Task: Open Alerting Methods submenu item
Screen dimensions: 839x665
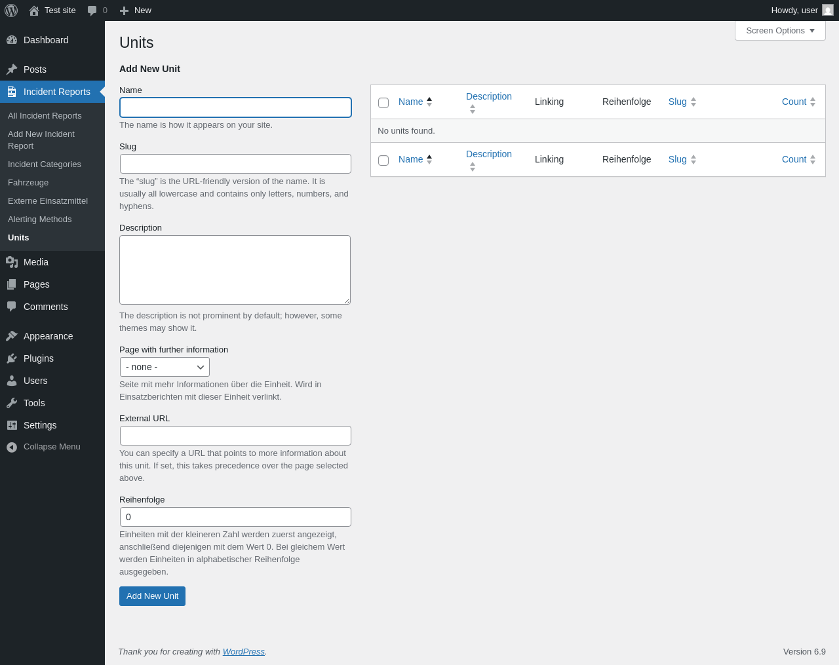Action: point(40,219)
